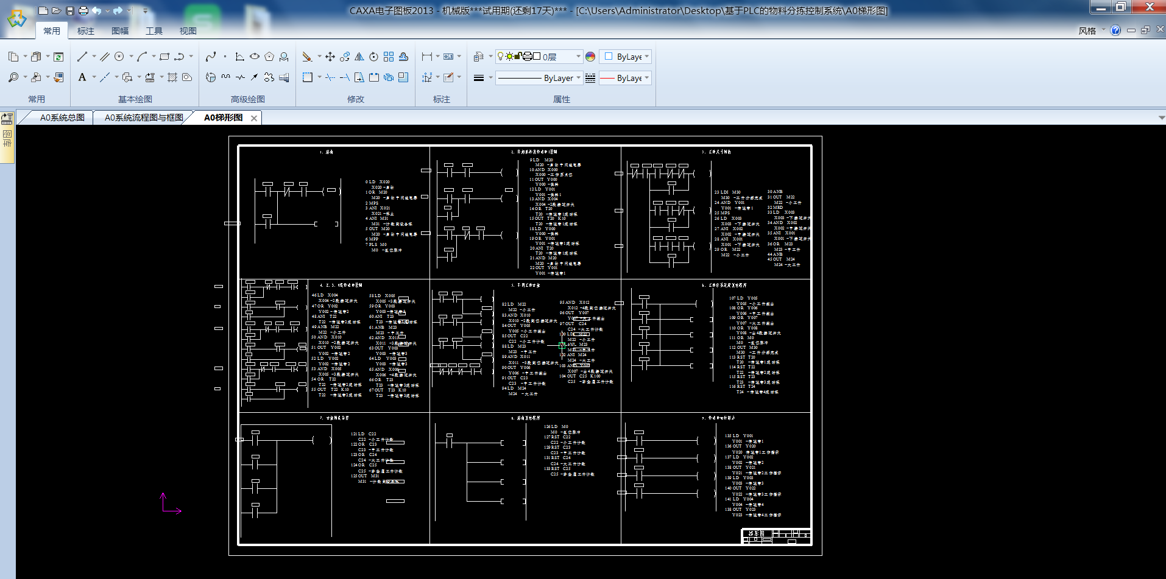This screenshot has height=579, width=1166.
Task: Click the Save icon in quick access toolbar
Action: (x=70, y=10)
